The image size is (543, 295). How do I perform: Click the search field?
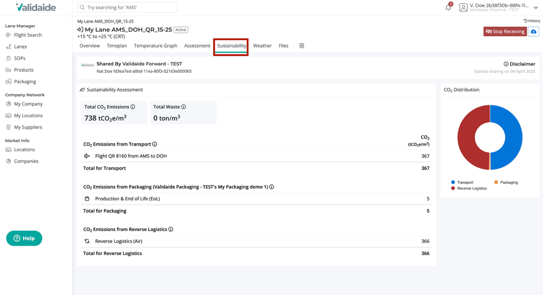pyautogui.click(x=127, y=7)
